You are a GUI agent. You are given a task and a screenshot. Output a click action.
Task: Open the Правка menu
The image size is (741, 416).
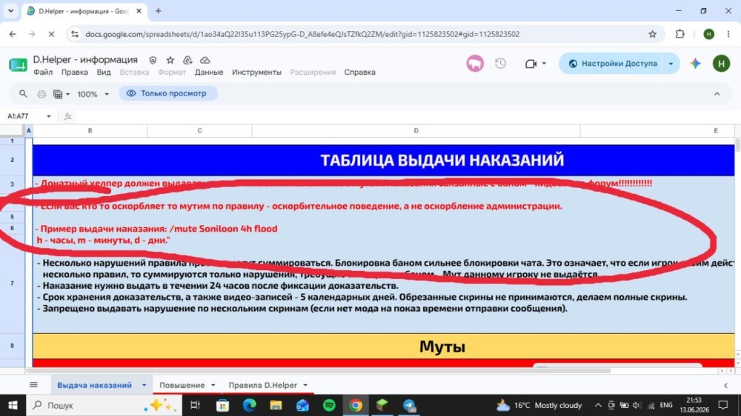click(x=75, y=73)
